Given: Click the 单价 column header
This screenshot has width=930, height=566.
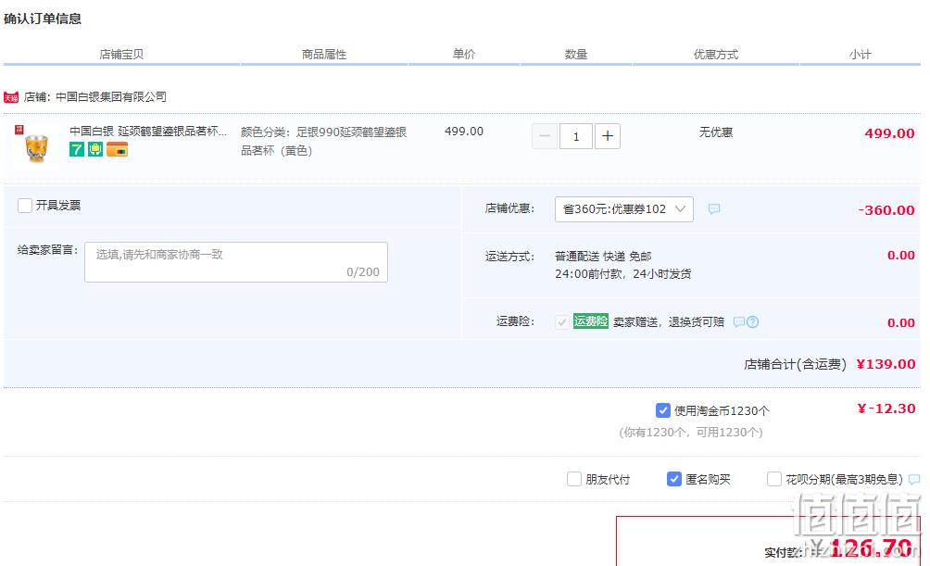Looking at the screenshot, I should coord(464,54).
